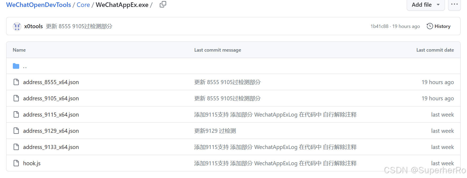The width and height of the screenshot is (467, 178).
Task: Click the 'Last commit date' column header
Action: coord(435,50)
